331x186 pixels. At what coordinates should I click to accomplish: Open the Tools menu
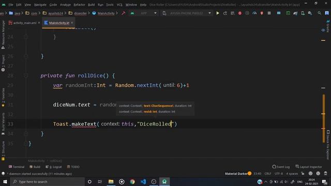[110, 5]
